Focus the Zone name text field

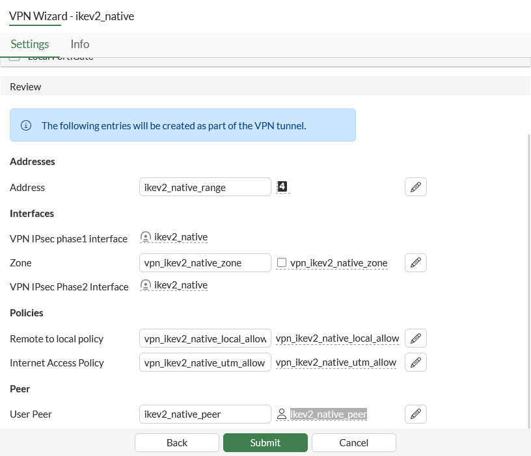[205, 263]
